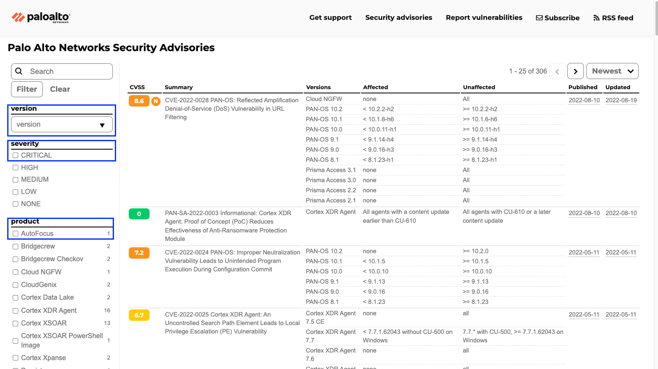This screenshot has height=369, width=658.
Task: Open Security advisories in the top navigation
Action: [x=399, y=18]
